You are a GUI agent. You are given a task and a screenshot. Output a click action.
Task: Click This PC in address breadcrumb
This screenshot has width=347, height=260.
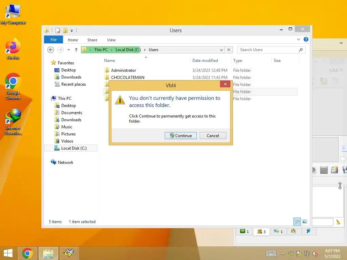click(x=101, y=50)
